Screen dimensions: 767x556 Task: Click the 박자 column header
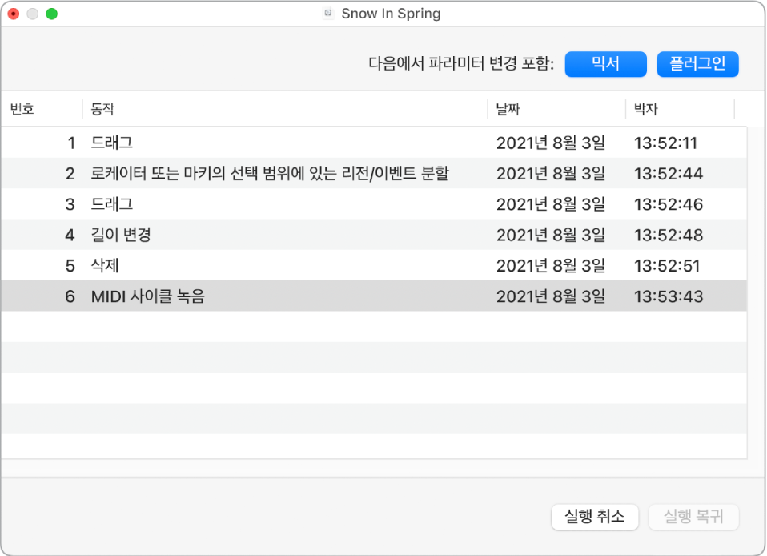click(646, 109)
